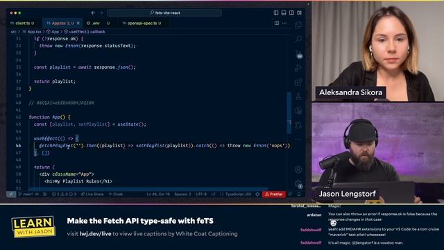444x250 pixels.
Task: Click the Aleksandra Sikora name label
Action: (350, 92)
